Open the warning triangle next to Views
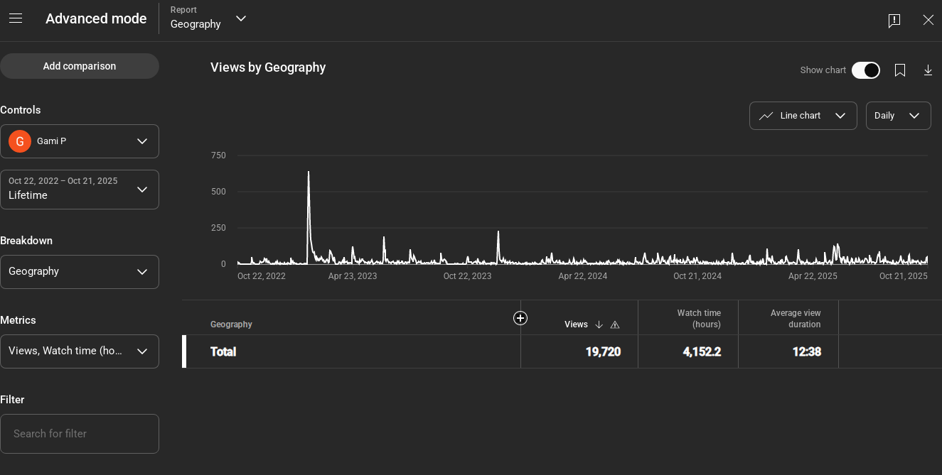 coord(615,324)
